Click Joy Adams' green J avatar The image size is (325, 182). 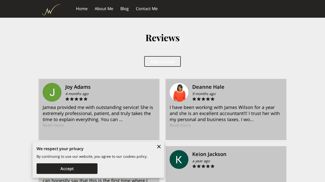click(52, 92)
